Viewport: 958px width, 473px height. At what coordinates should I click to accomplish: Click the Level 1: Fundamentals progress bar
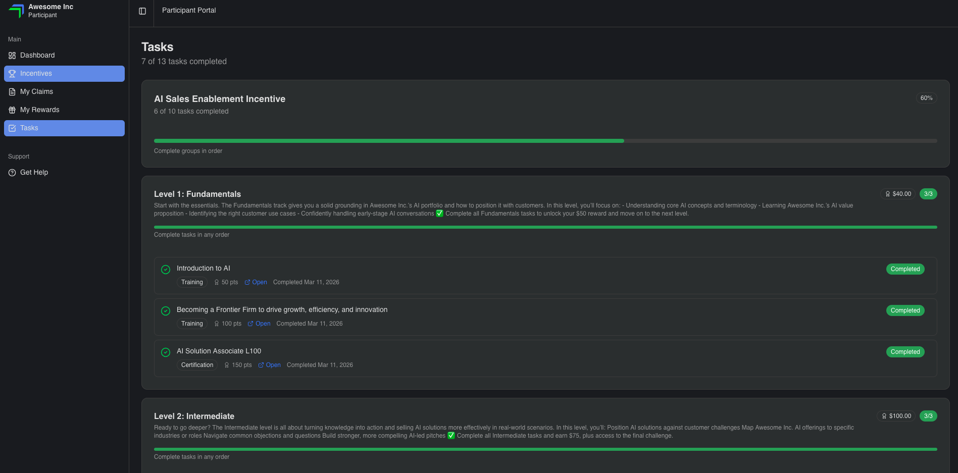click(545, 227)
